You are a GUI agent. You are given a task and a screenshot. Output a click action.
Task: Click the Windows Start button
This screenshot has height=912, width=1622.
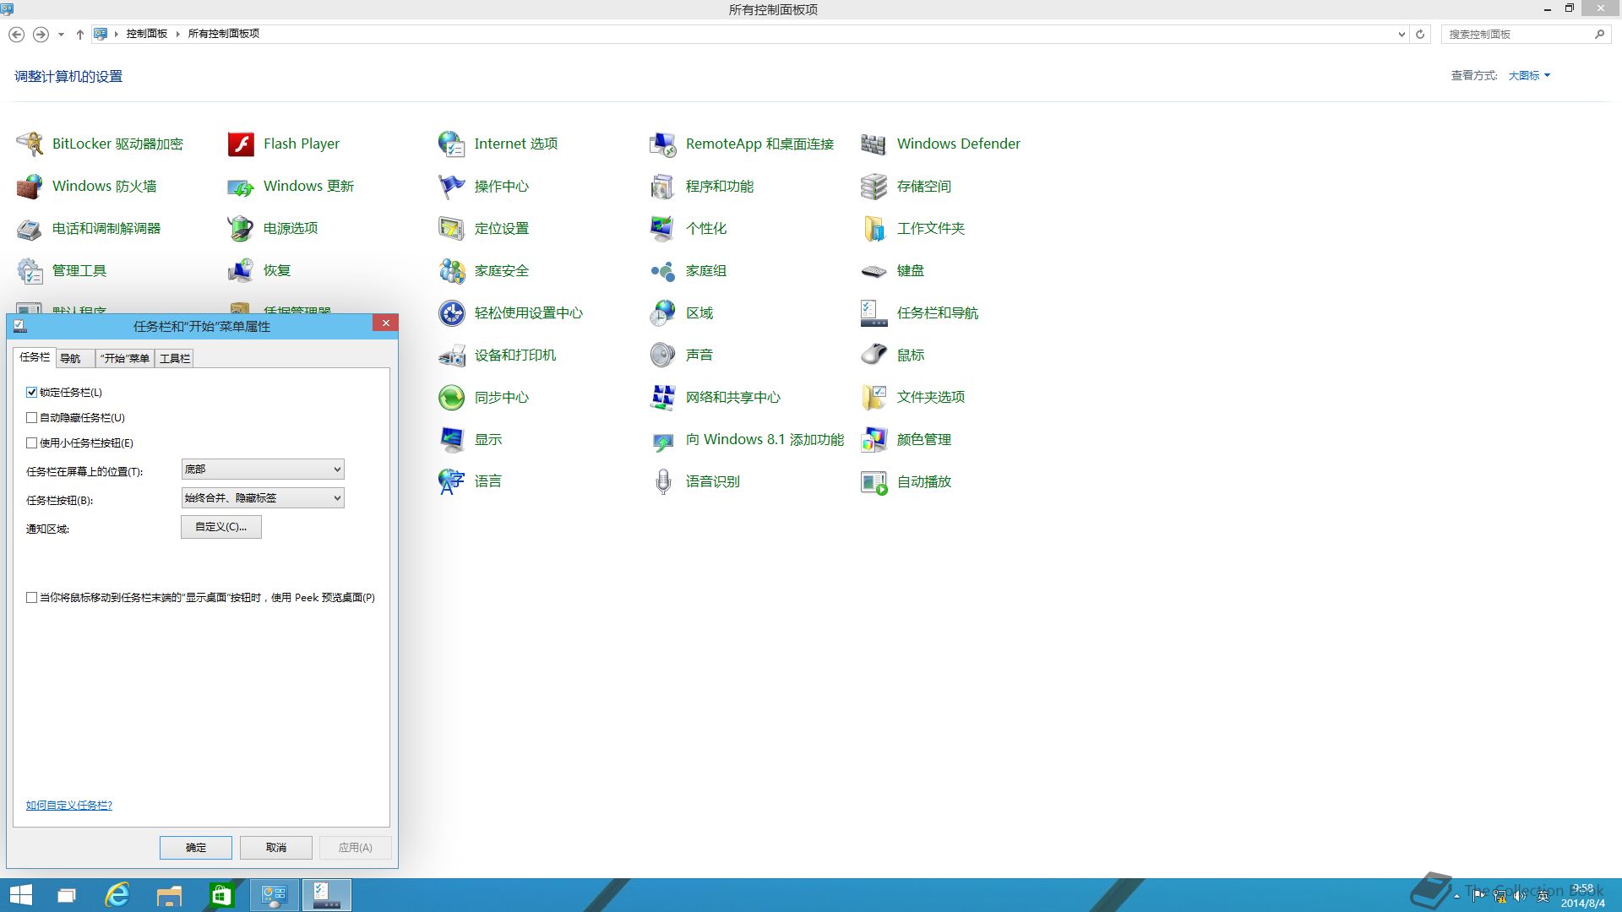(x=20, y=895)
